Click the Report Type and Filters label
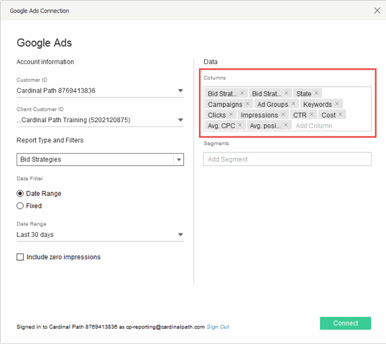This screenshot has width=386, height=344. 50,140
